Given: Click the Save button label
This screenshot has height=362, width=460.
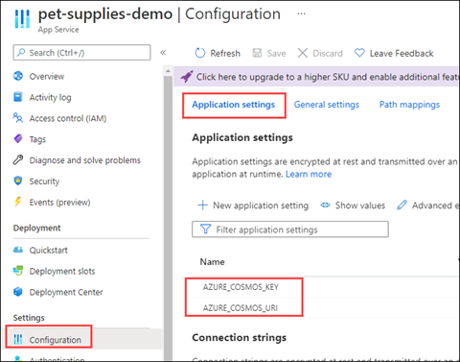Looking at the screenshot, I should point(276,53).
